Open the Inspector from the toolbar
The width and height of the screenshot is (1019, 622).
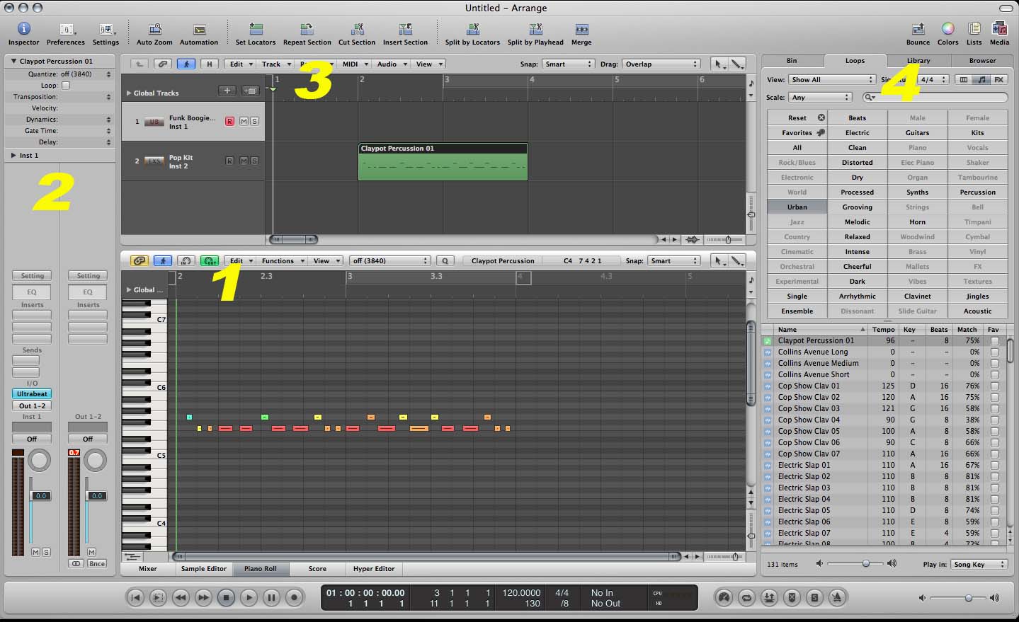23,29
